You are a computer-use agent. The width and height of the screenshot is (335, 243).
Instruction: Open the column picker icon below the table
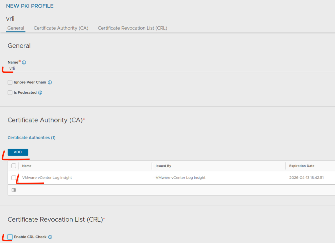pyautogui.click(x=14, y=190)
